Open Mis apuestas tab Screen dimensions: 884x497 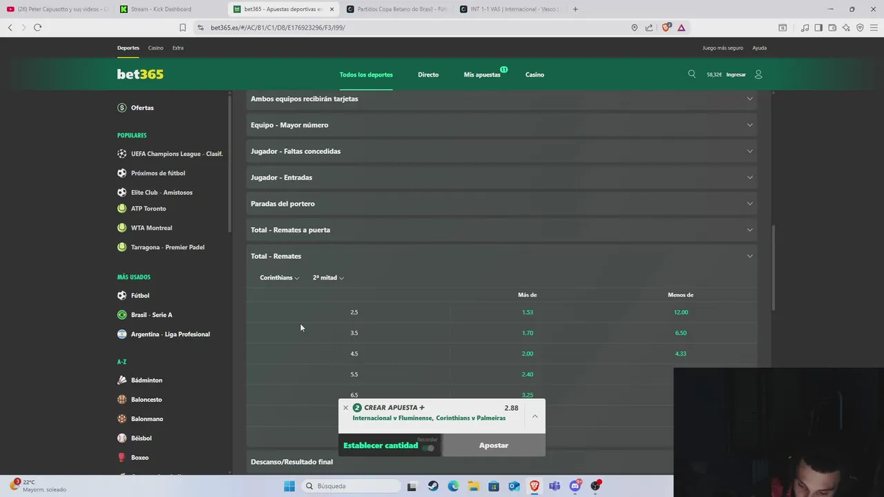point(482,75)
